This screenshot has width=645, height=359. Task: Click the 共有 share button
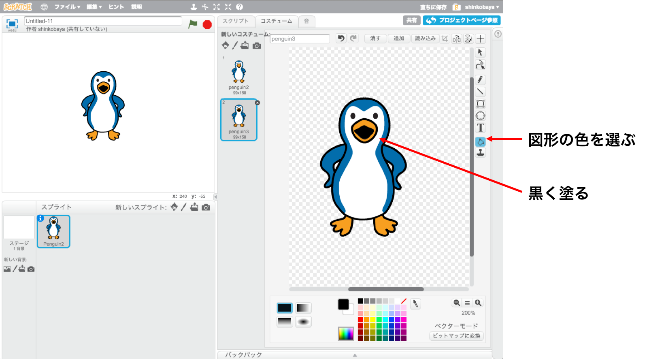coord(411,20)
